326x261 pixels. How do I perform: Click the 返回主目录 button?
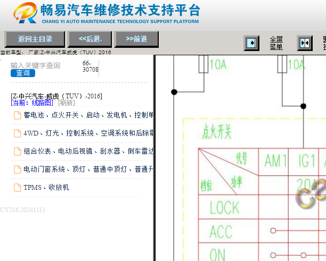coord(35,39)
